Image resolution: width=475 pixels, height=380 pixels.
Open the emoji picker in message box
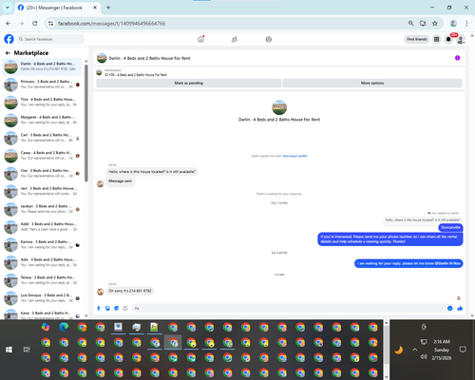[x=449, y=308]
